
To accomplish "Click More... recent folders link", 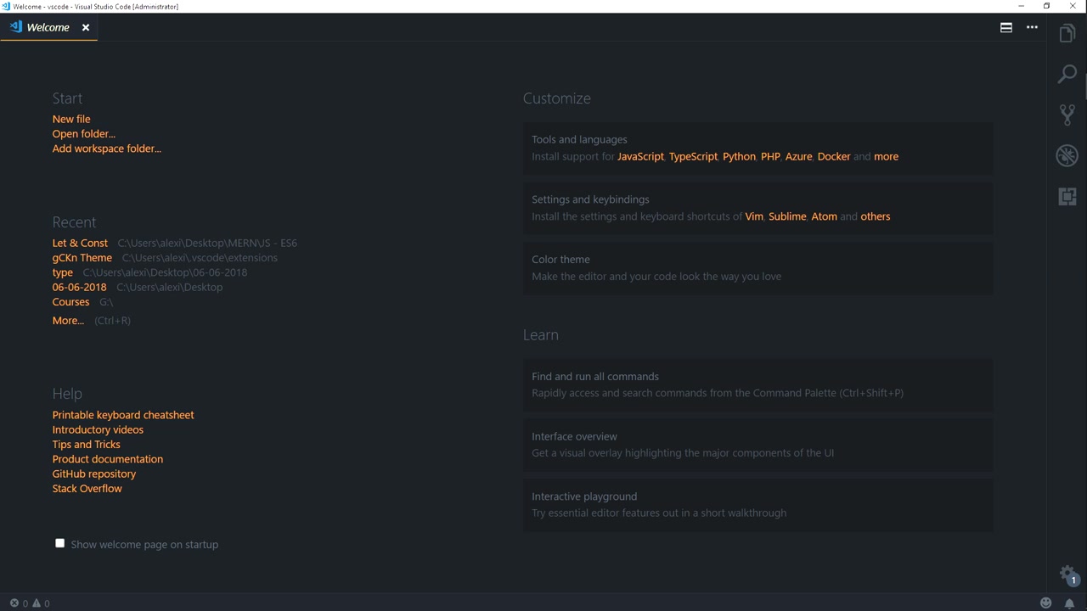I will [x=68, y=320].
